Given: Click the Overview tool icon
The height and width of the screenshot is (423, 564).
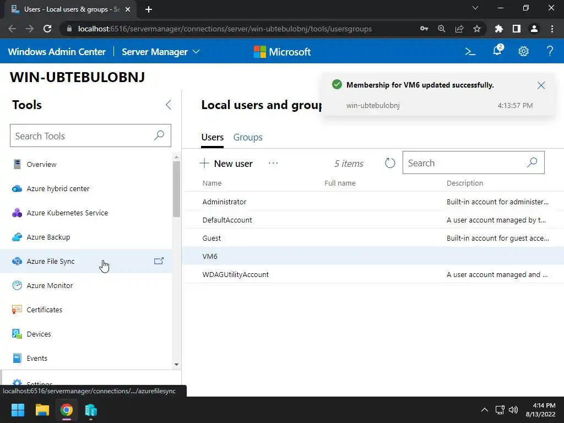Looking at the screenshot, I should point(17,164).
